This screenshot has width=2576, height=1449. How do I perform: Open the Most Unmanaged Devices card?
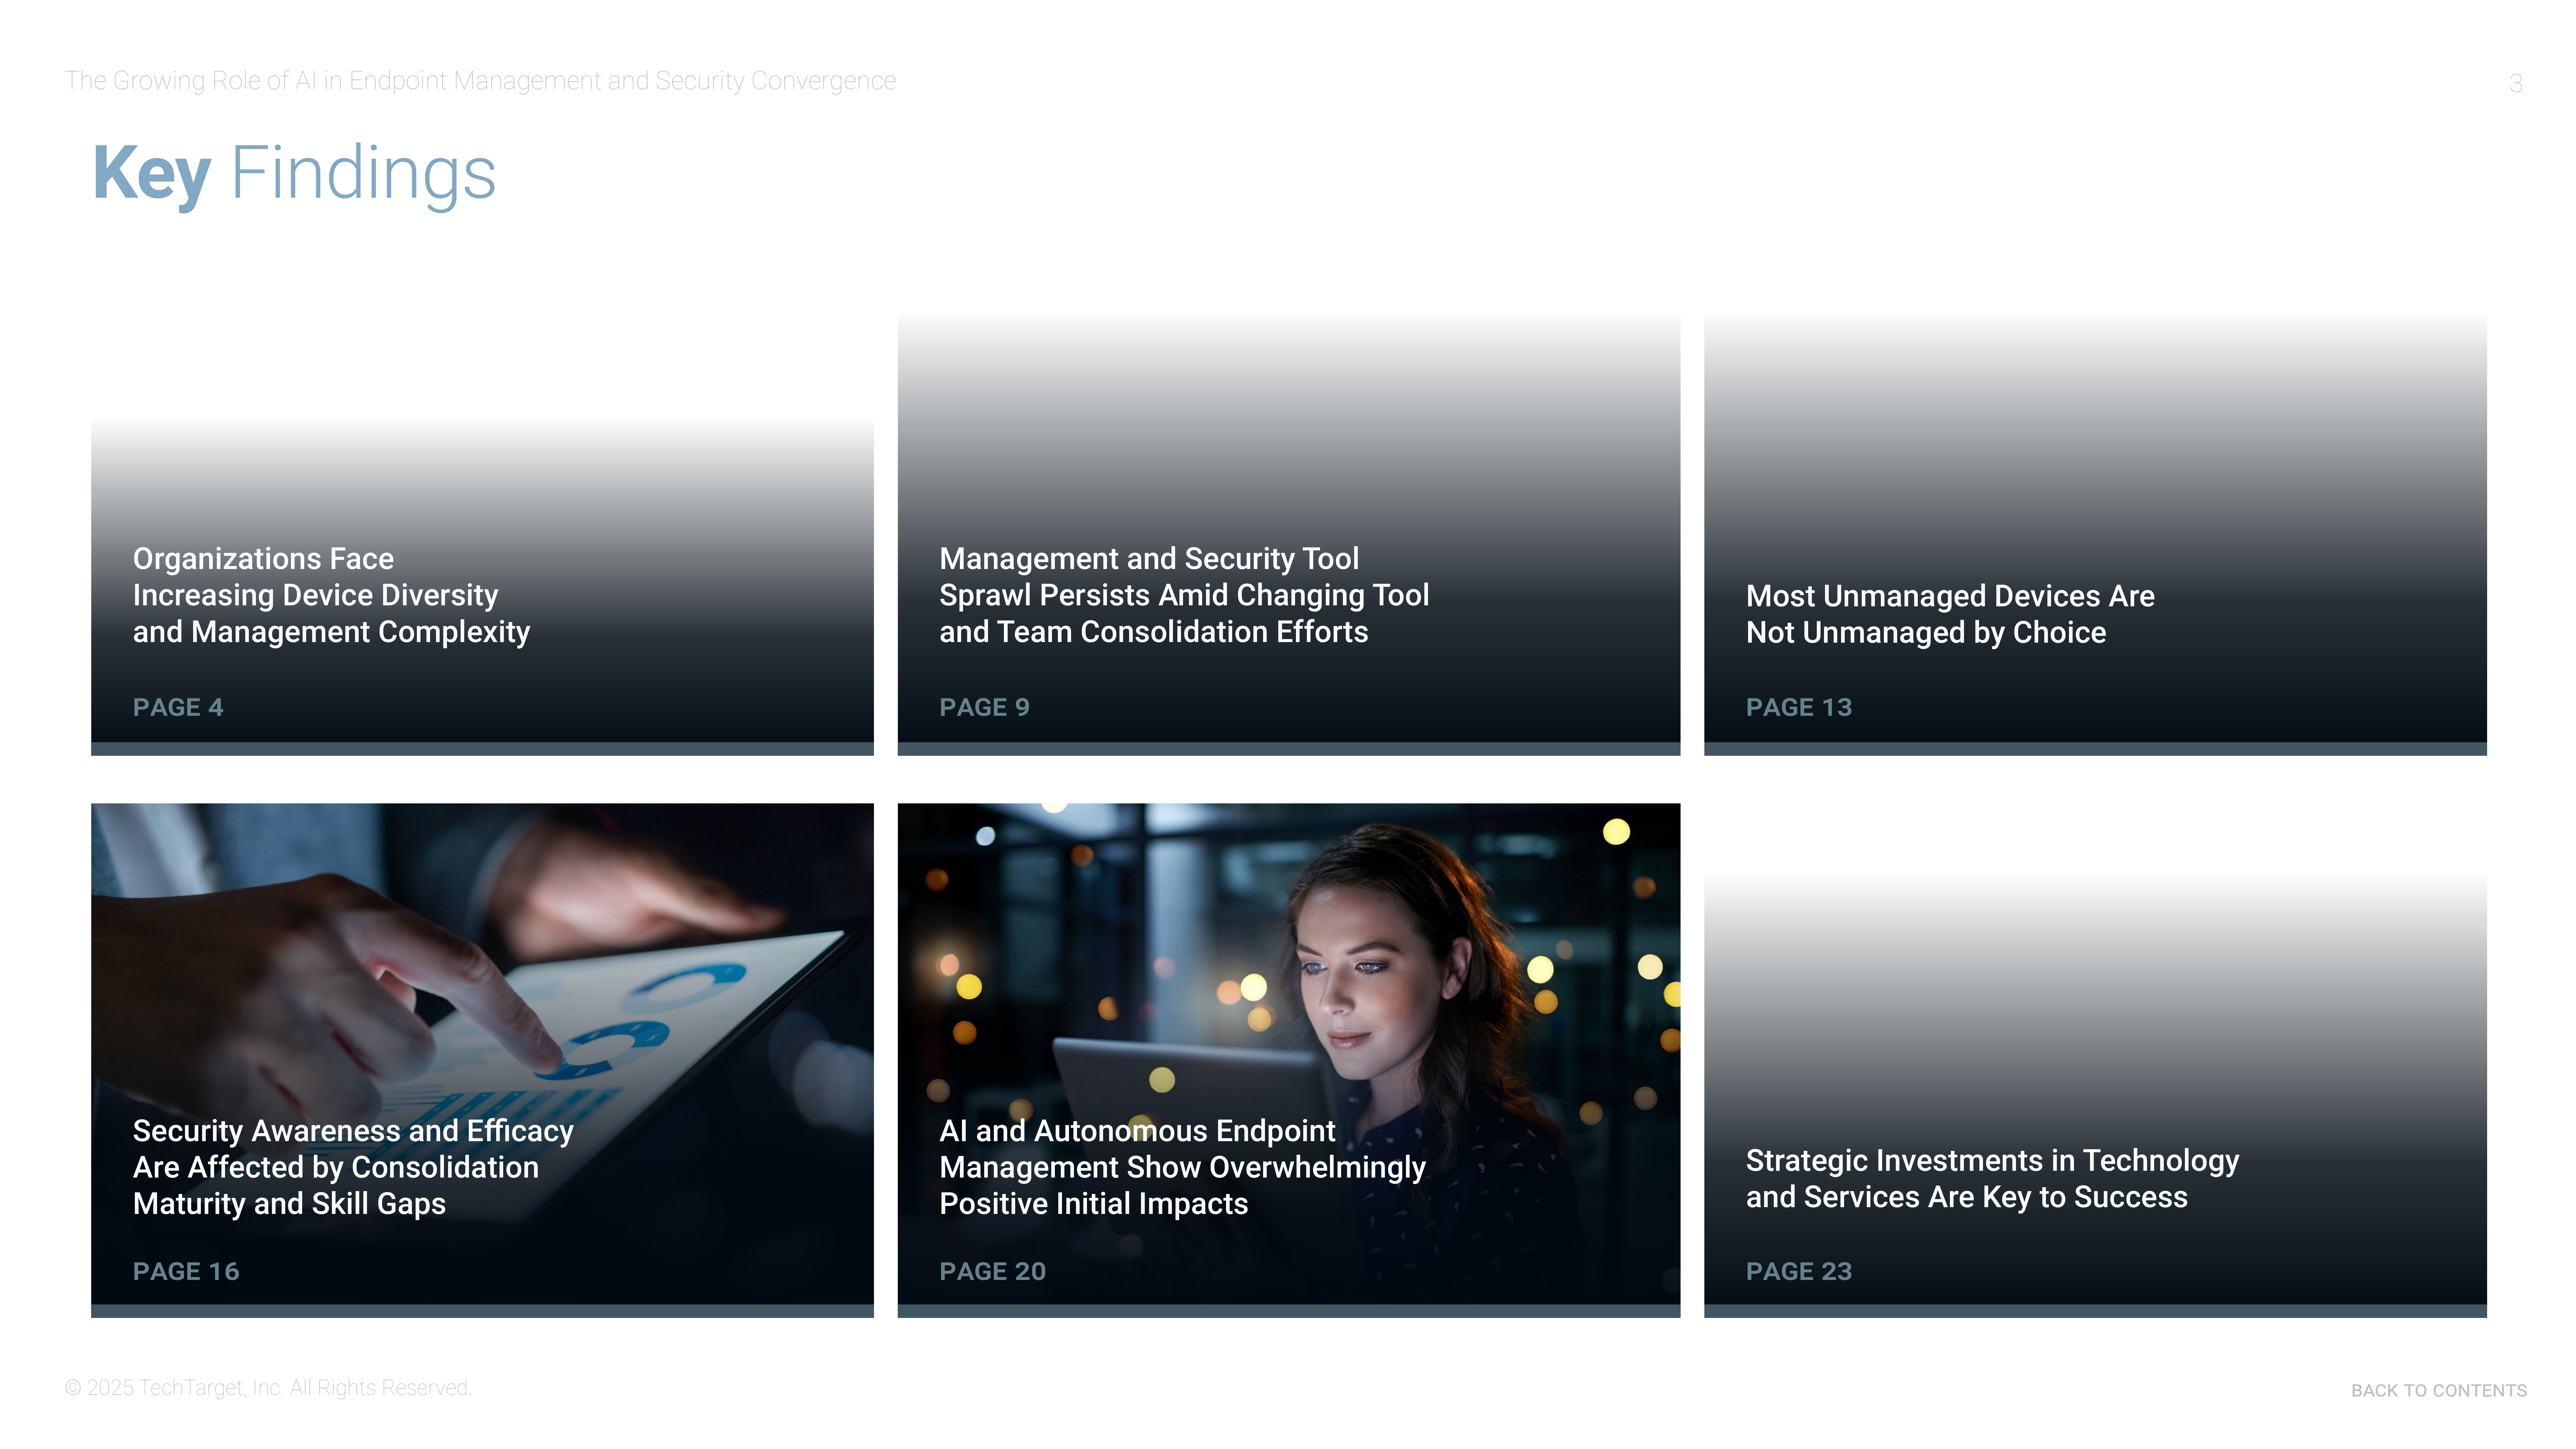click(x=2095, y=533)
